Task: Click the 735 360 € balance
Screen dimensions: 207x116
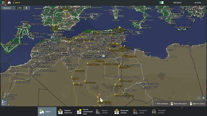Action: (177, 3)
